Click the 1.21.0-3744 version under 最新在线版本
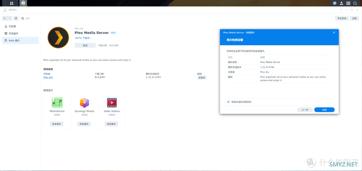Screen dimensions: 362x171 [153, 77]
